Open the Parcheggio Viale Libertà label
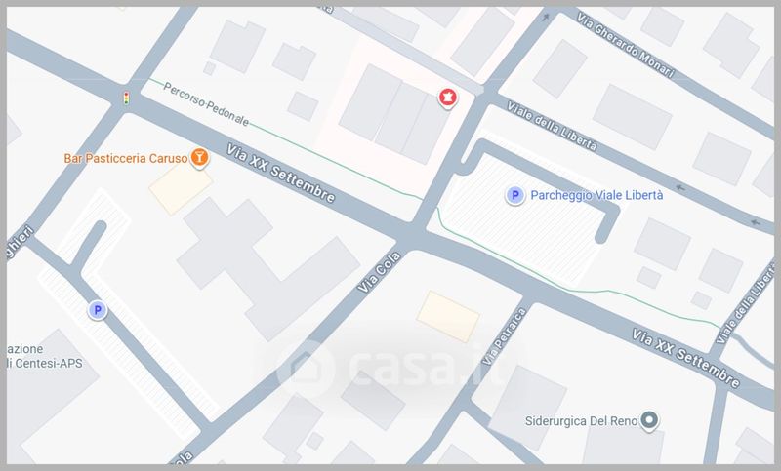 click(x=596, y=195)
